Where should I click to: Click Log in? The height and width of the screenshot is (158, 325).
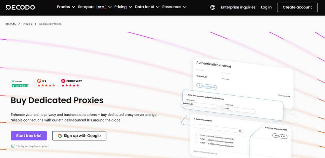[266, 7]
